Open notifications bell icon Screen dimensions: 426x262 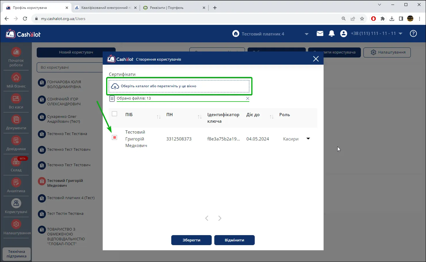(332, 33)
